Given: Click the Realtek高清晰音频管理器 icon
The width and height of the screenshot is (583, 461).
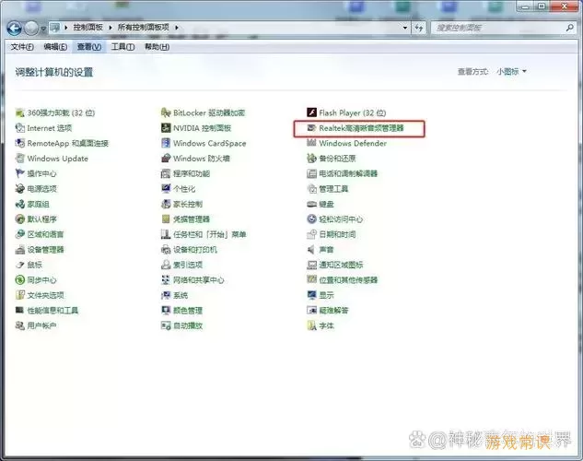Looking at the screenshot, I should pyautogui.click(x=311, y=128).
